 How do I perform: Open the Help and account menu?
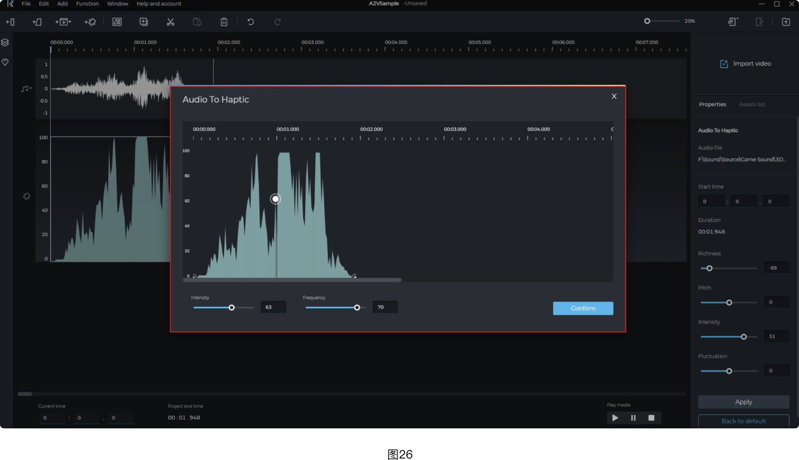[159, 4]
